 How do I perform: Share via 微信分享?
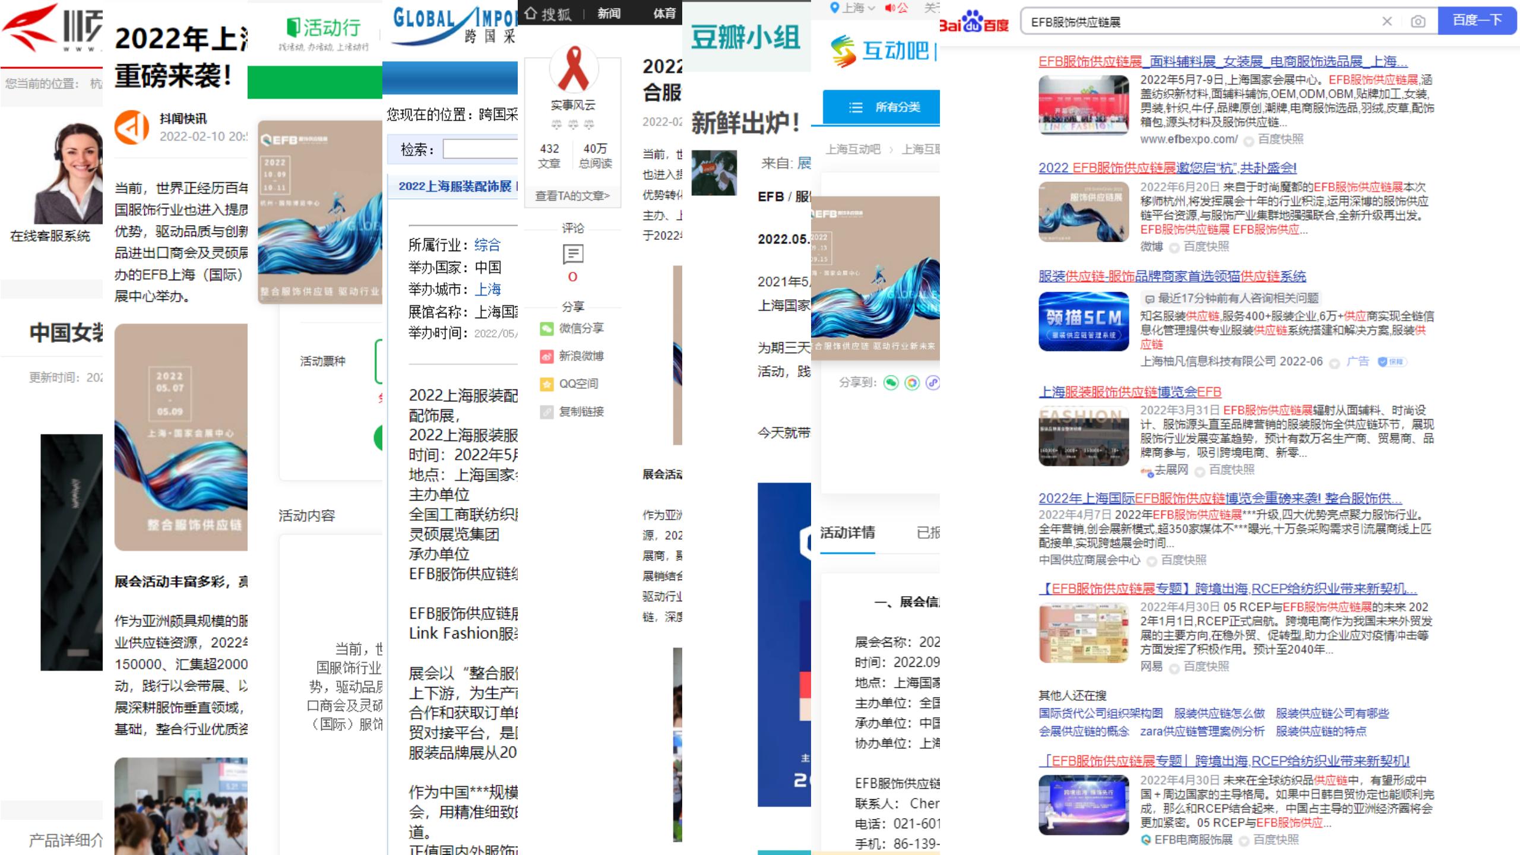point(572,328)
